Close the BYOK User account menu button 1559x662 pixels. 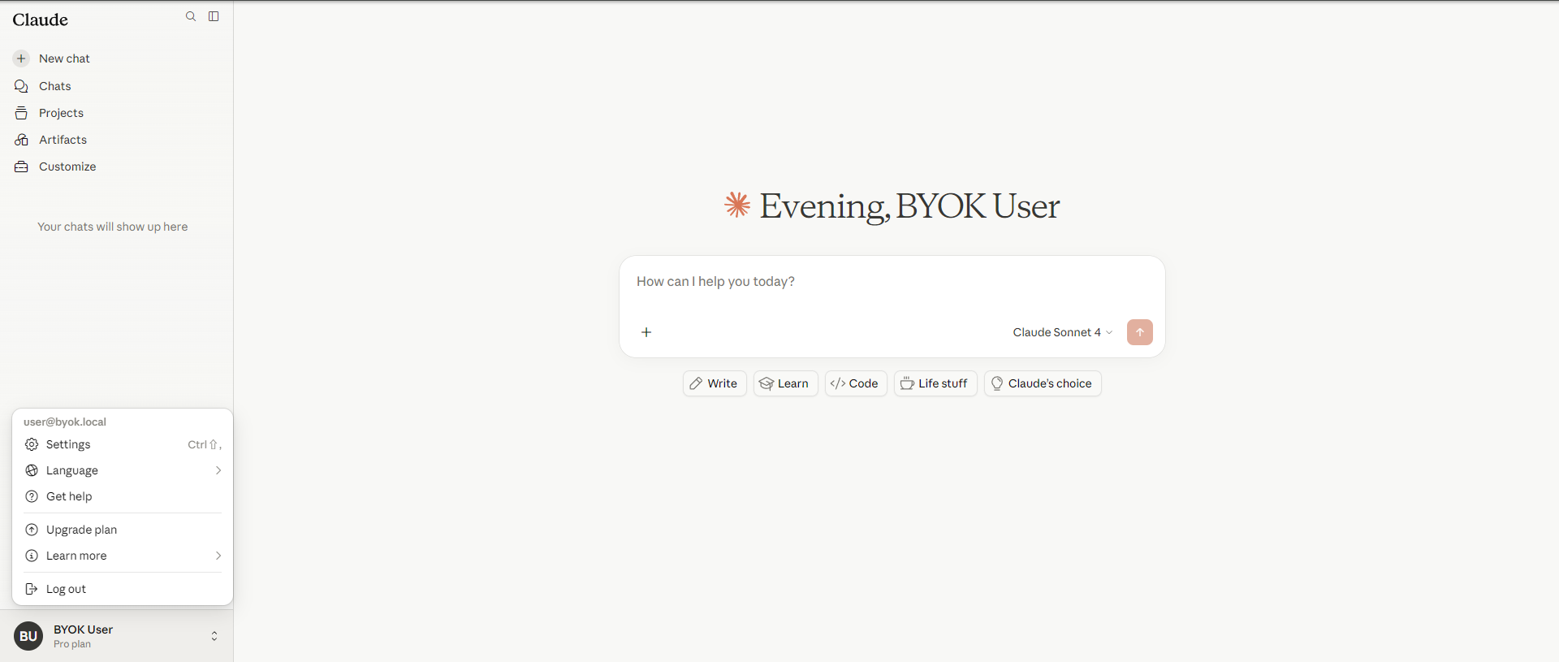point(116,636)
